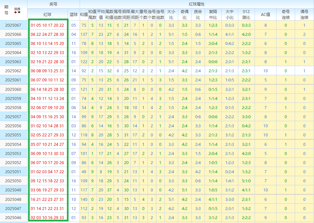The width and height of the screenshot is (314, 223).
Task: Select period 2025066 cell
Action: click(13, 34)
